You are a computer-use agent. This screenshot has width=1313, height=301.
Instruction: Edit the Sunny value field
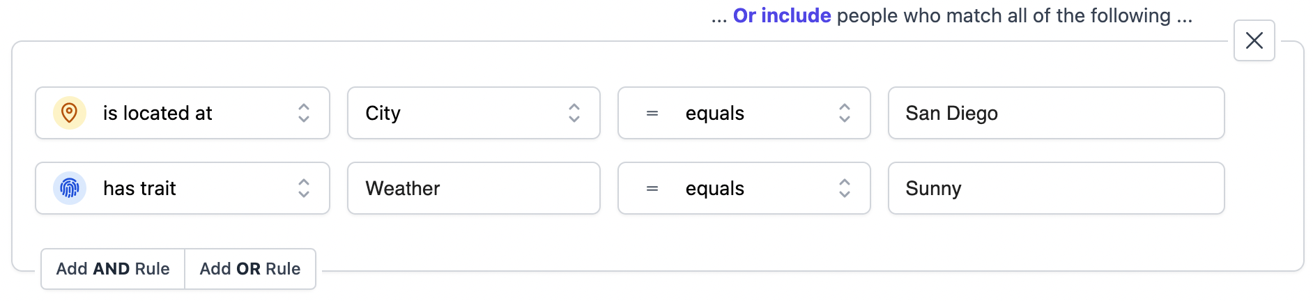point(1056,188)
